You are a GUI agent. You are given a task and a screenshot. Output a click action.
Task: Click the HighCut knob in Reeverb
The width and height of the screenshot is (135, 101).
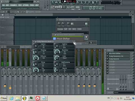point(57,46)
